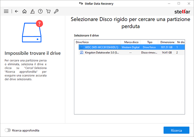Viewport: 194px width, 137px height.
Task: Sort by Marca disco column header
Action: [131, 42]
